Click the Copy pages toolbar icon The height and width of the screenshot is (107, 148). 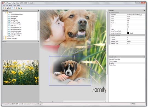[x=10, y=8]
